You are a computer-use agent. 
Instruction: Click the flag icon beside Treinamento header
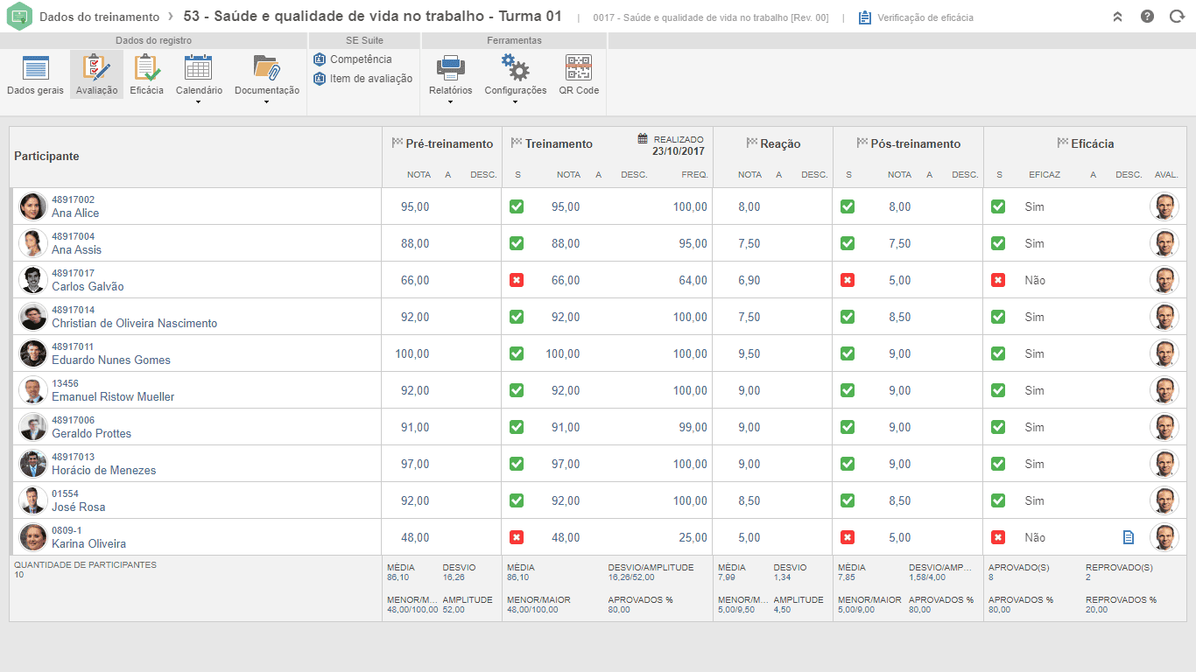tap(517, 143)
